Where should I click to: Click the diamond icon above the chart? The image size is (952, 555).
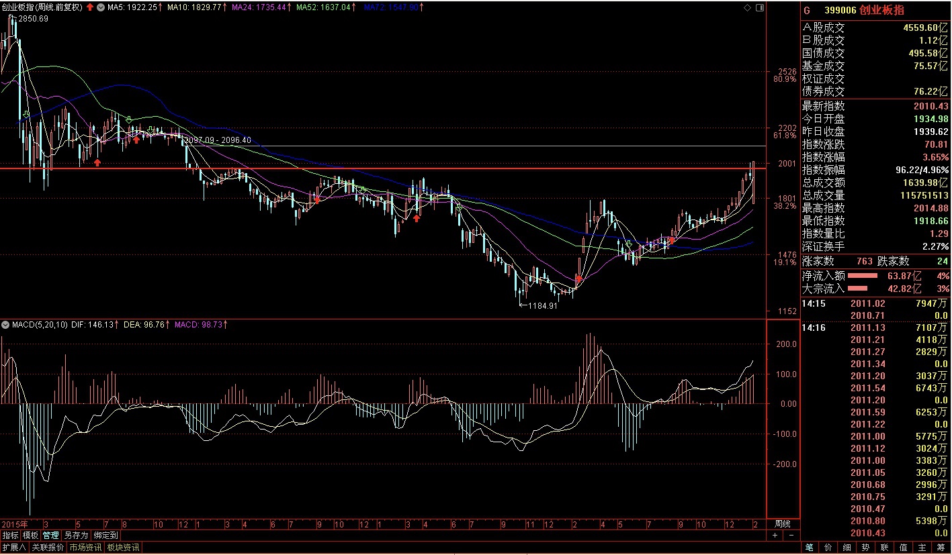coord(747,7)
